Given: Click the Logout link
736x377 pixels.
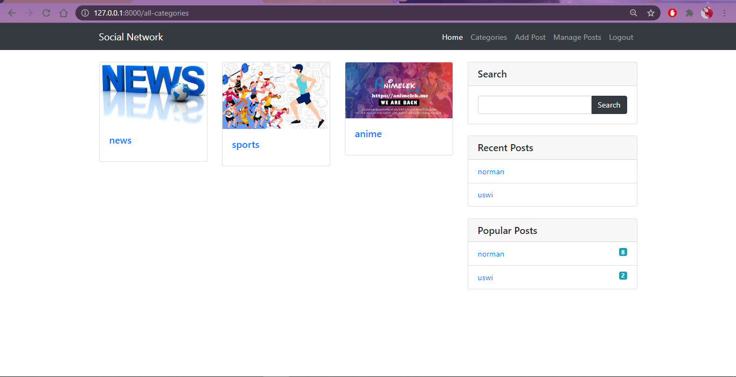Looking at the screenshot, I should (x=621, y=37).
